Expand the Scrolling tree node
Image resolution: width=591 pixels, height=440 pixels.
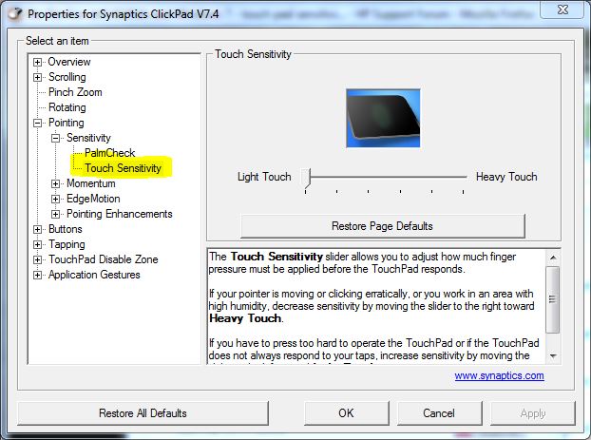click(37, 77)
